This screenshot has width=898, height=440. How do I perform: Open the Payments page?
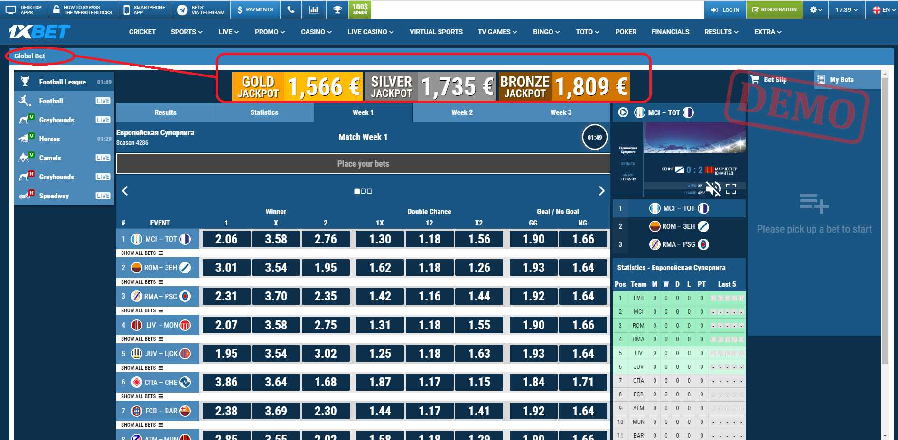click(x=255, y=9)
